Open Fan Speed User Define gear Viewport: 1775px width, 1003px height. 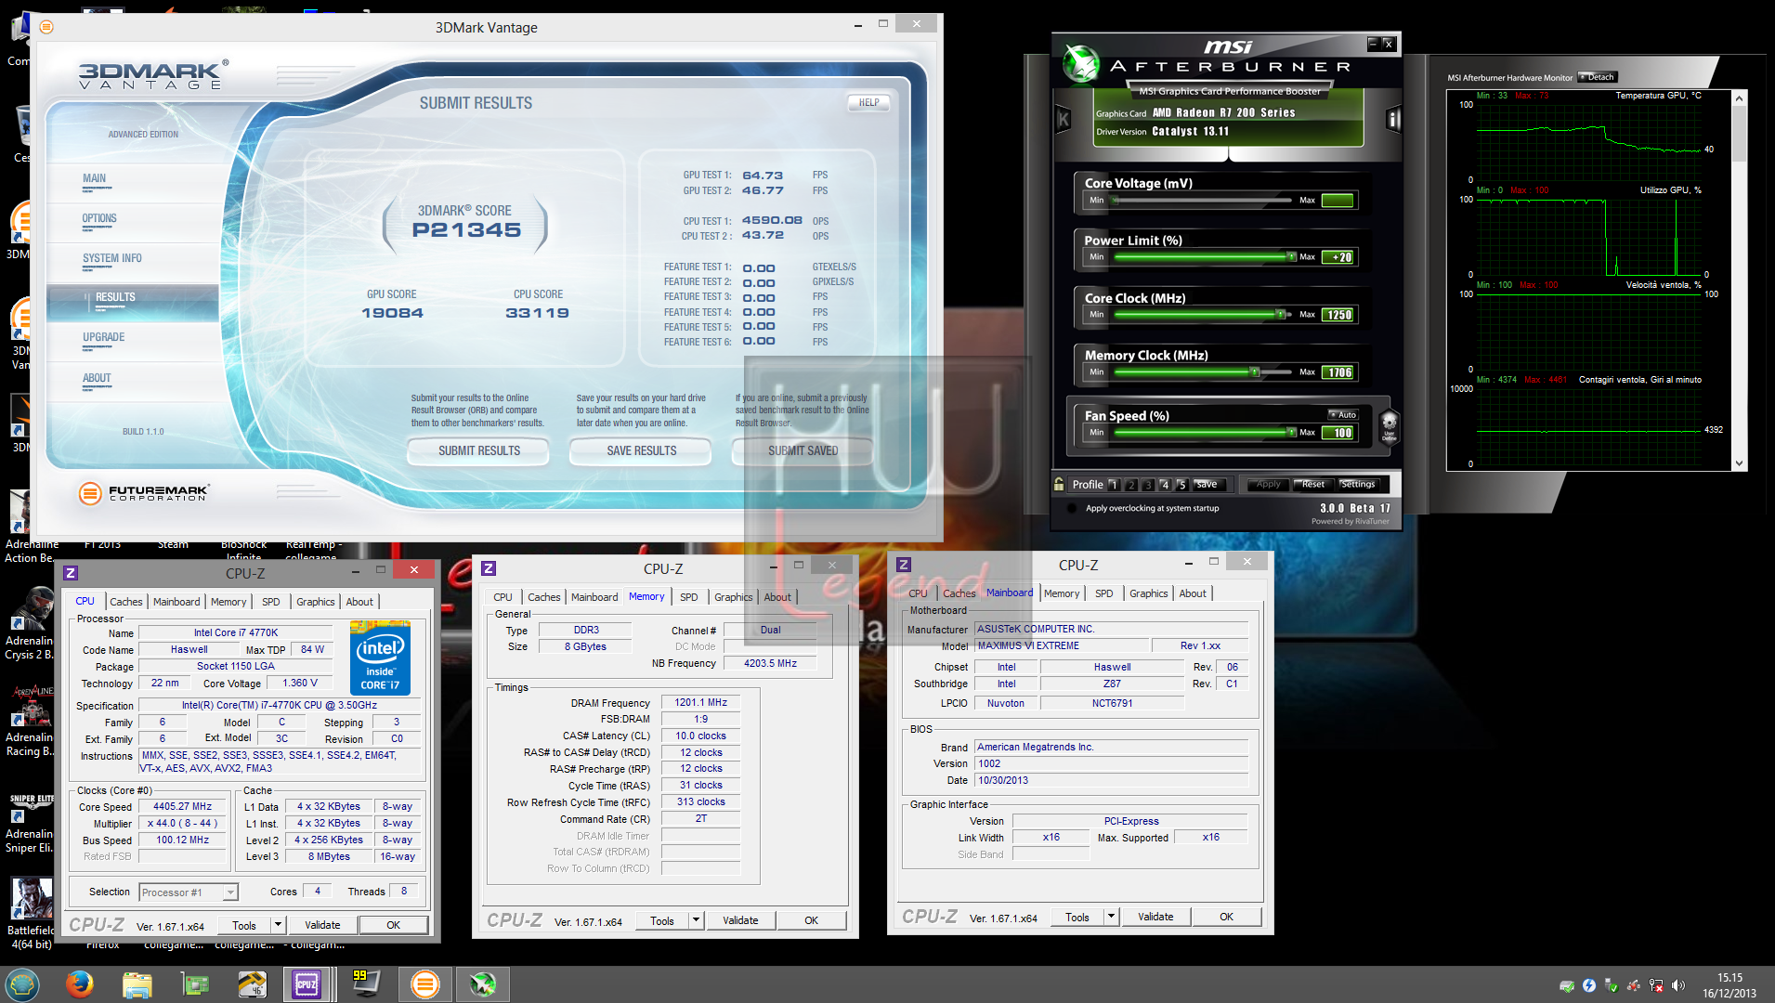[x=1389, y=427]
